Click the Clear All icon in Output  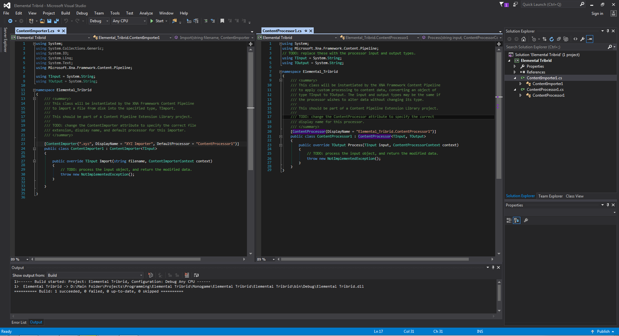pyautogui.click(x=187, y=275)
